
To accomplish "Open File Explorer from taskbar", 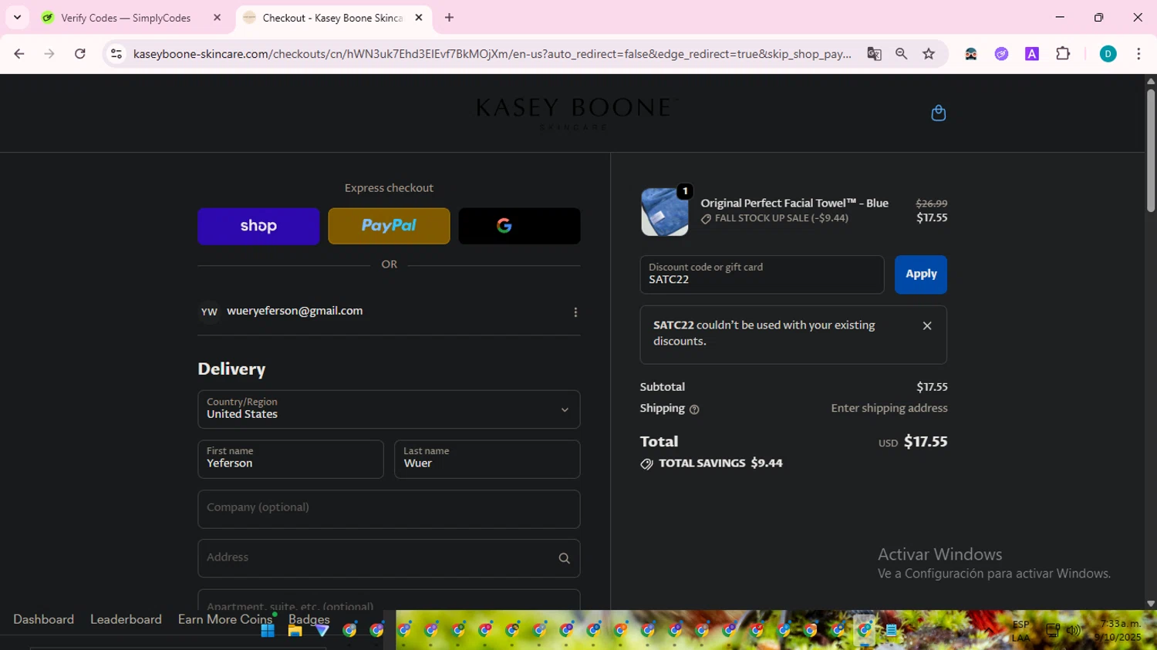I will (295, 631).
